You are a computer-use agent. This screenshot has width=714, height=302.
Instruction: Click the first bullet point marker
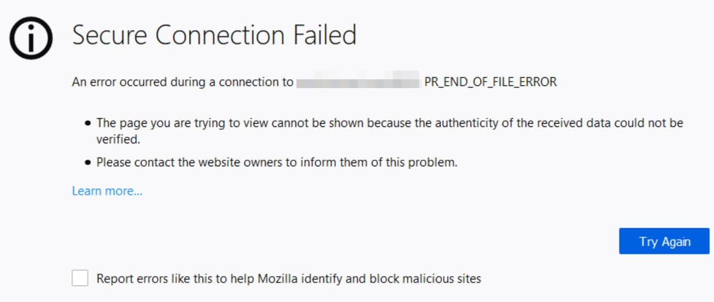point(88,124)
